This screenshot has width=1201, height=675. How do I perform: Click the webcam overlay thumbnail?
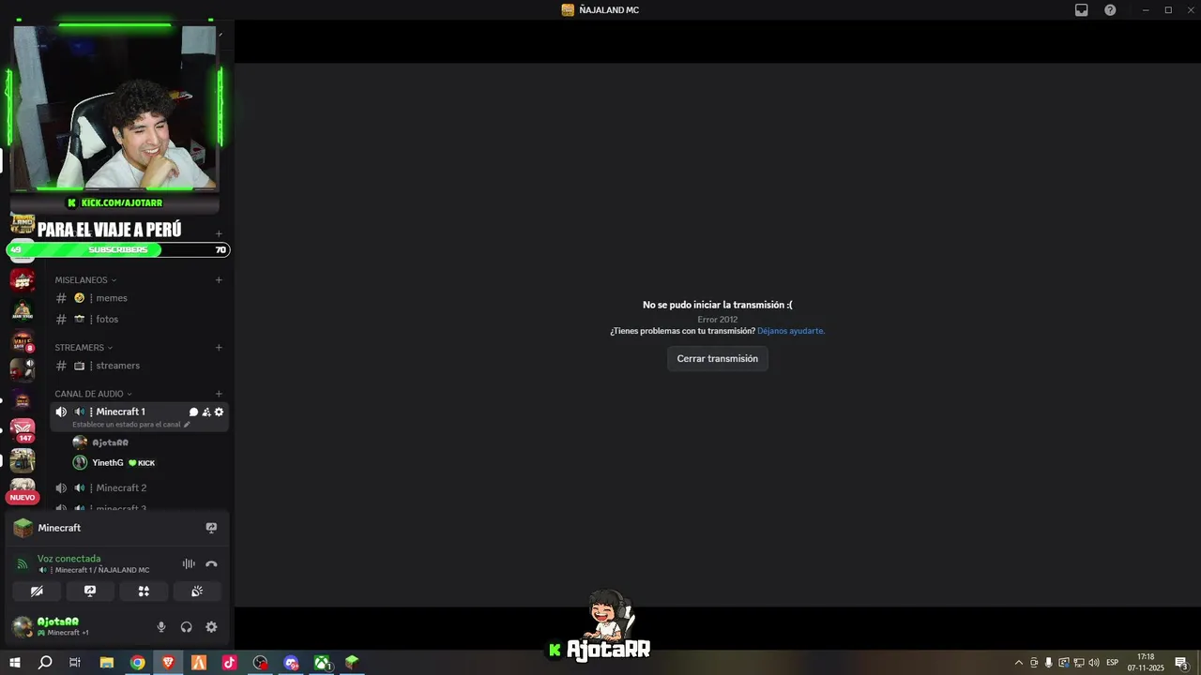point(114,108)
